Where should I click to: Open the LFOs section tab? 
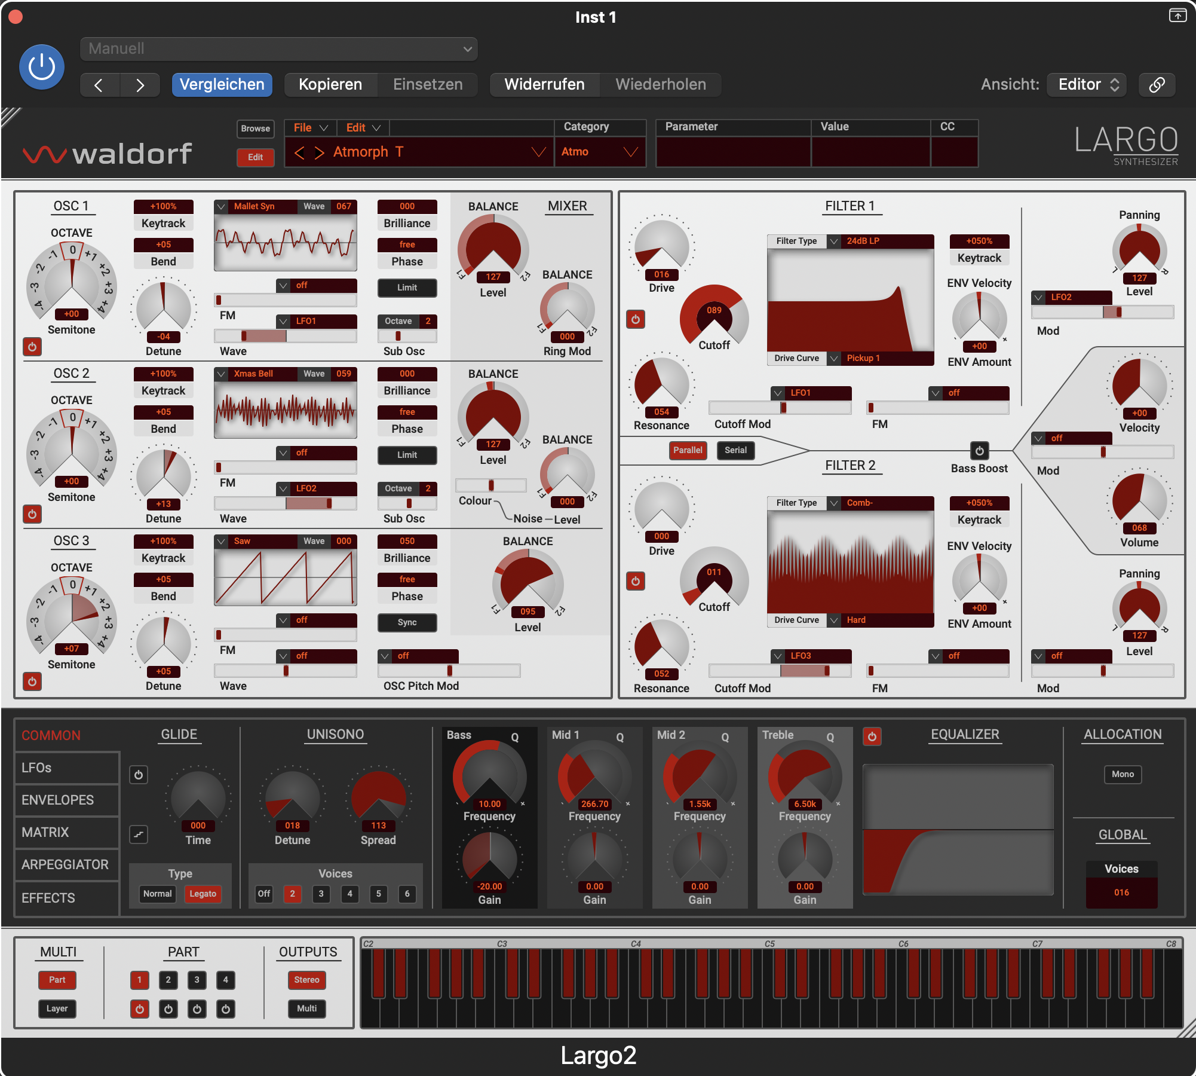click(67, 768)
